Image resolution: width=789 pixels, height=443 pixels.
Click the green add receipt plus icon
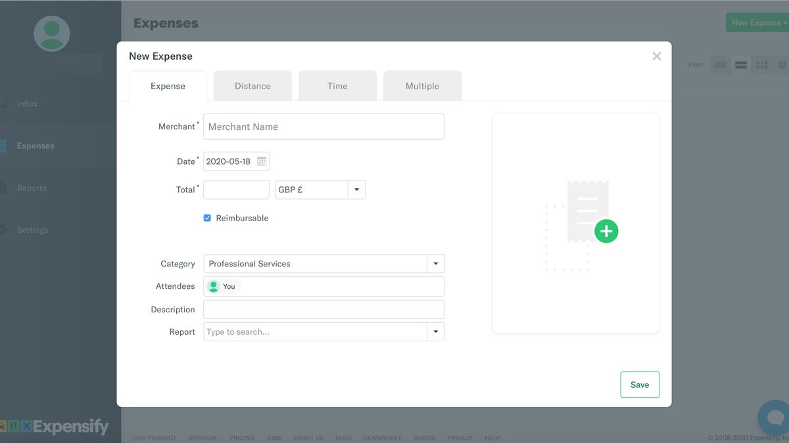[606, 231]
